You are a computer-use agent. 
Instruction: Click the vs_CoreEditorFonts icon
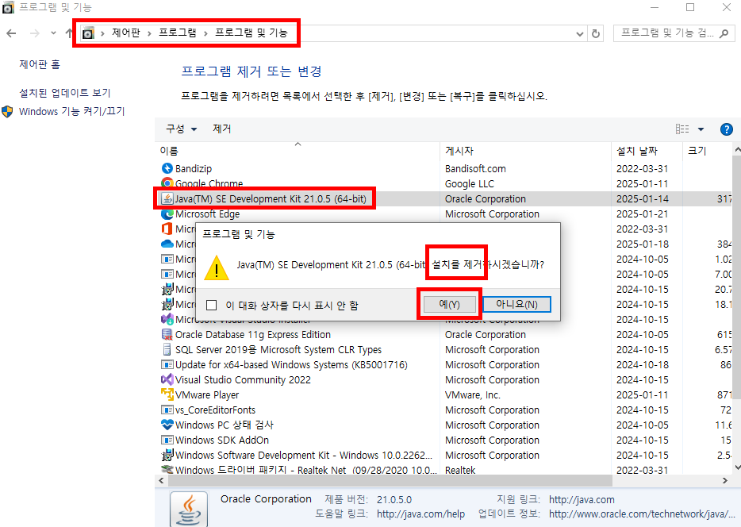click(x=167, y=410)
